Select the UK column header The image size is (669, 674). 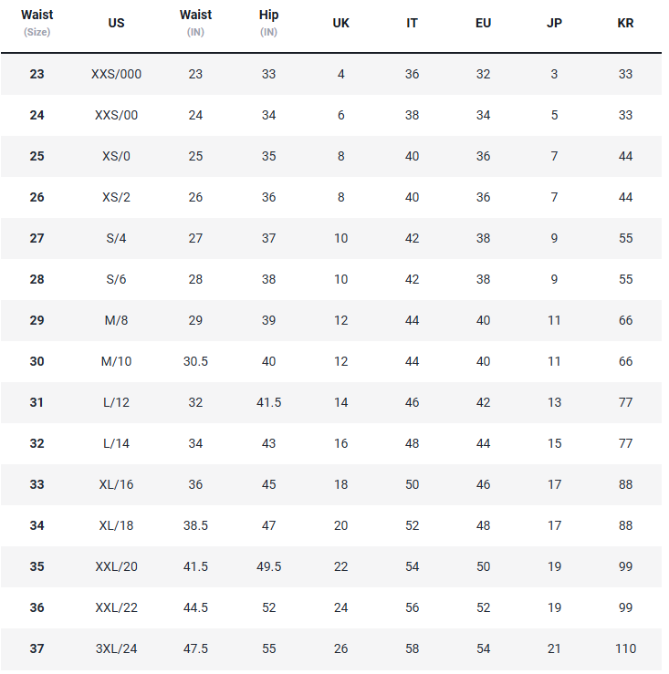(x=340, y=23)
